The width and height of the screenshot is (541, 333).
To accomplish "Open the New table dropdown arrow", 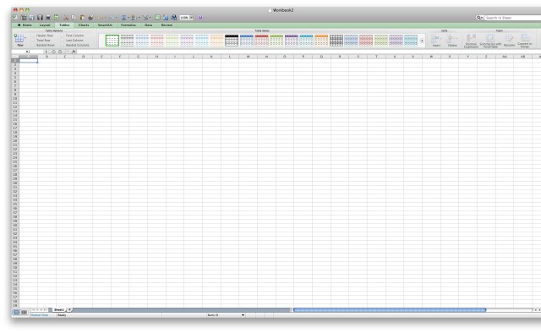I will [25, 38].
